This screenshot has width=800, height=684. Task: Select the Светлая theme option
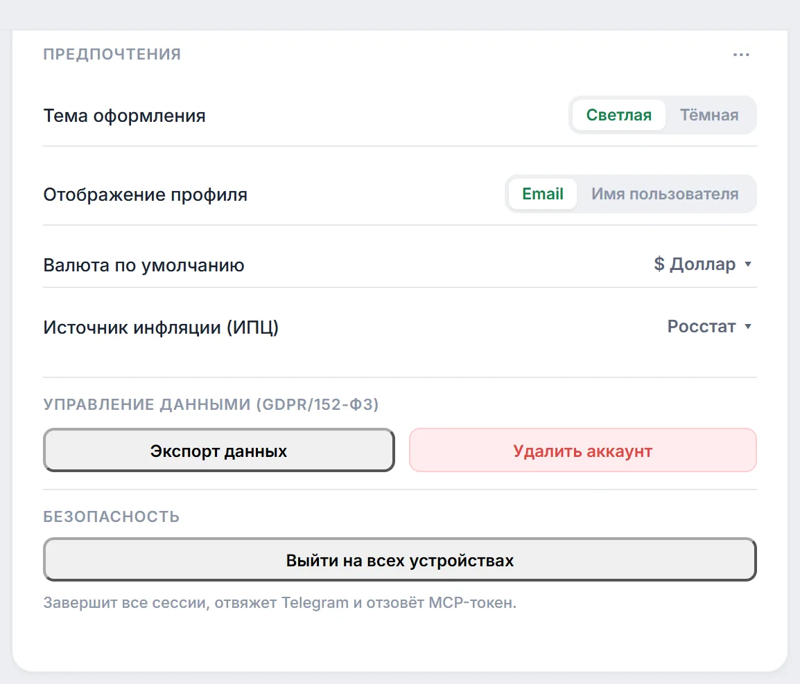pyautogui.click(x=618, y=115)
